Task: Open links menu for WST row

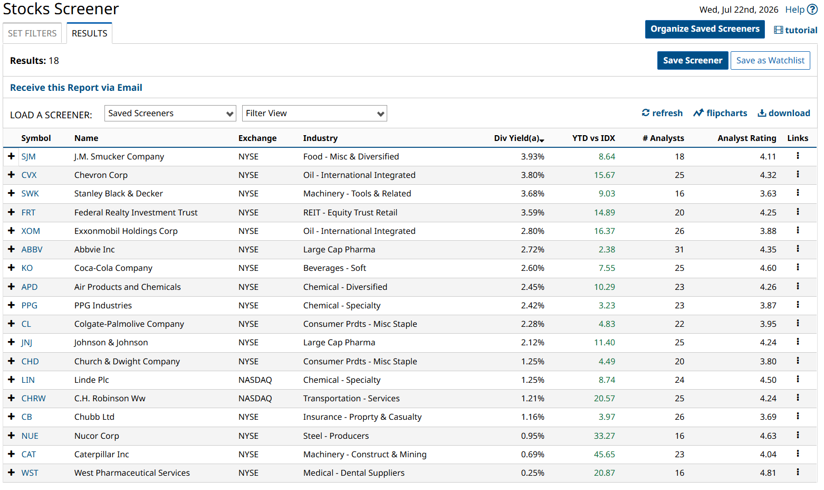Action: (798, 472)
